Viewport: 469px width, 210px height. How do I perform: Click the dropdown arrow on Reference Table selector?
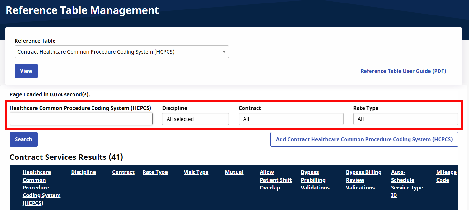point(224,52)
